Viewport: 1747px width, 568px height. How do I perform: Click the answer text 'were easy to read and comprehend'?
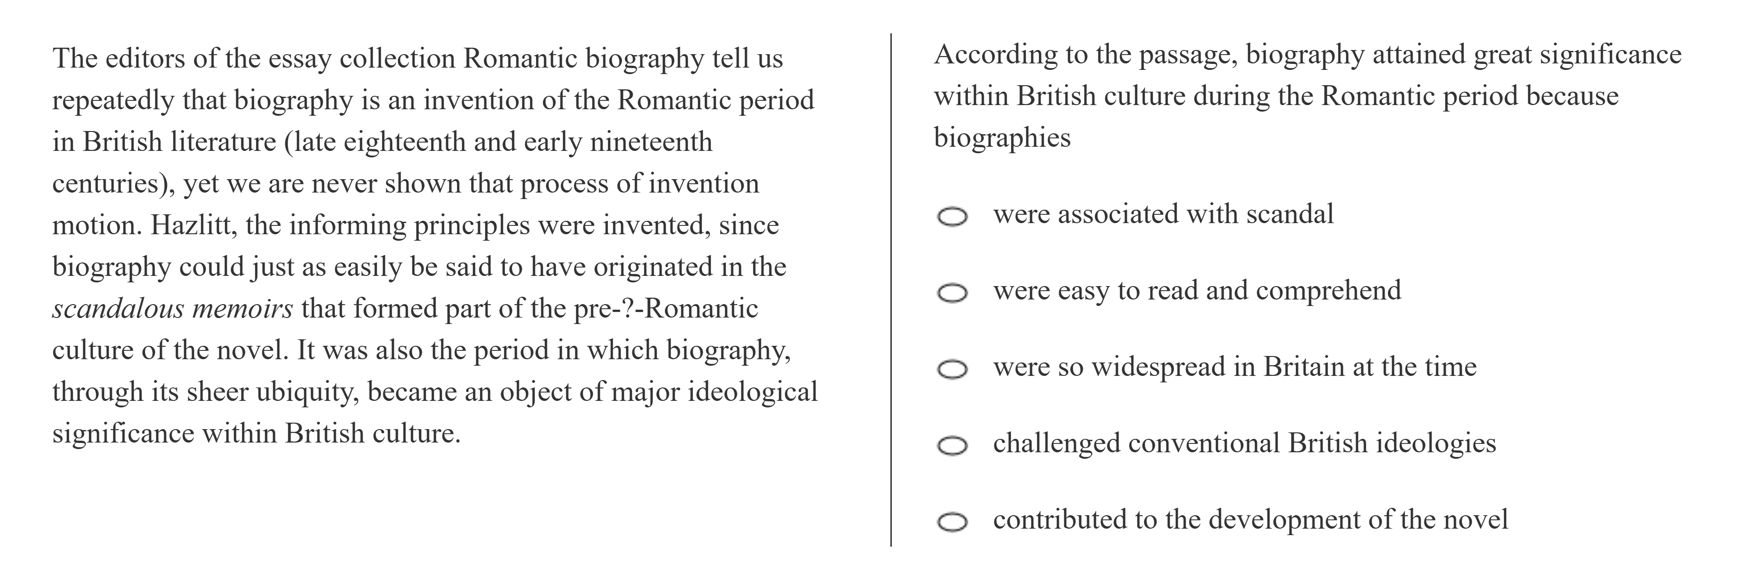1197,291
